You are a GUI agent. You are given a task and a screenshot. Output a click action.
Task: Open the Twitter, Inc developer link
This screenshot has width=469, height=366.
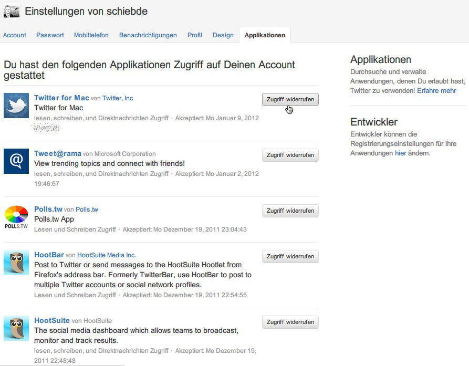118,98
